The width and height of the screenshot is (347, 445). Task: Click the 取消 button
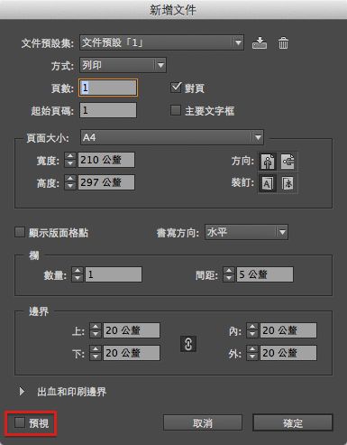203,423
